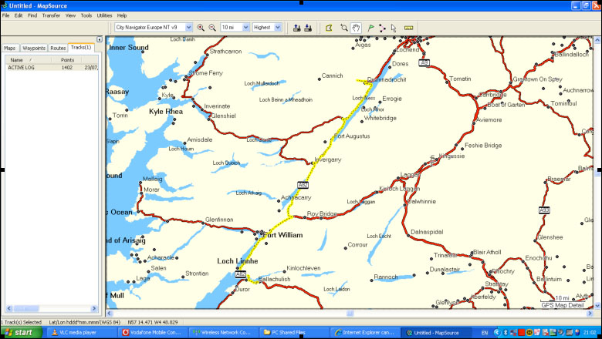Open the Help menu

click(x=122, y=15)
